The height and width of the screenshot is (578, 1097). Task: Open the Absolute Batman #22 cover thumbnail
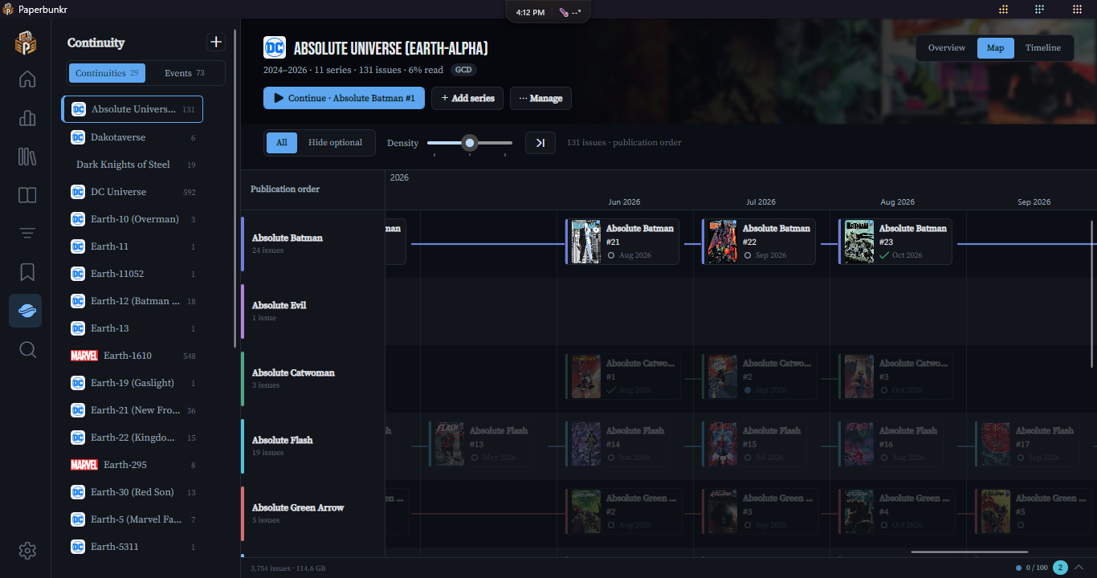[723, 242]
